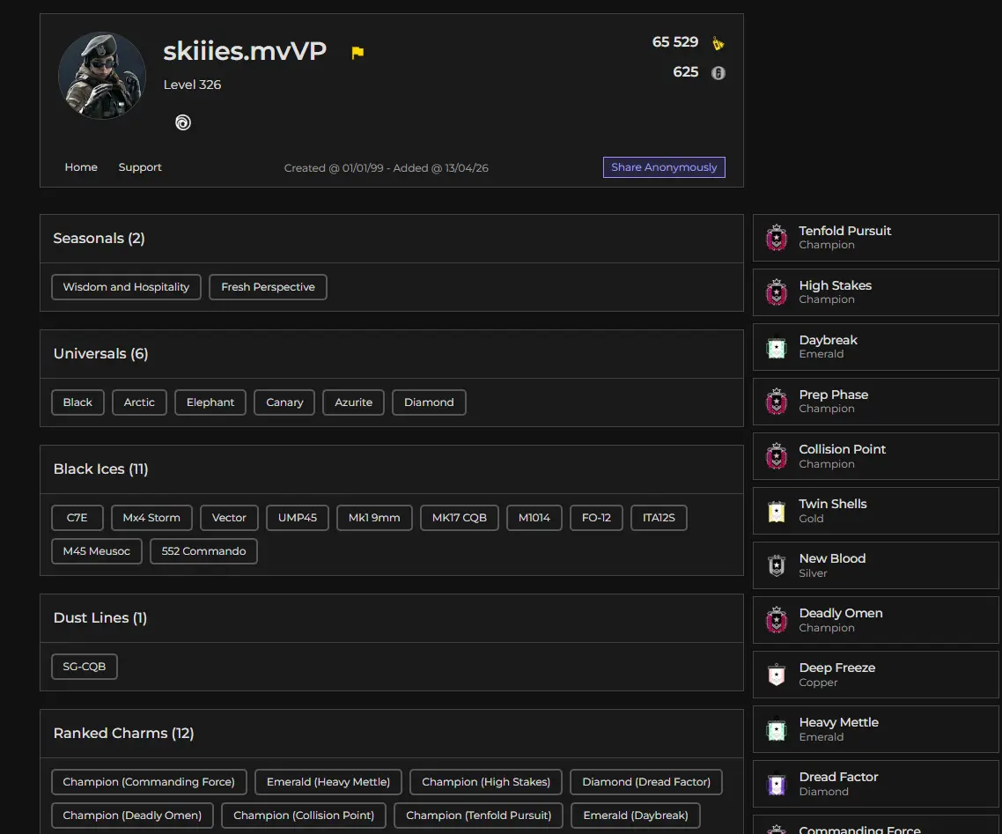
Task: Click the New Blood Silver rank badge icon
Action: tap(777, 565)
